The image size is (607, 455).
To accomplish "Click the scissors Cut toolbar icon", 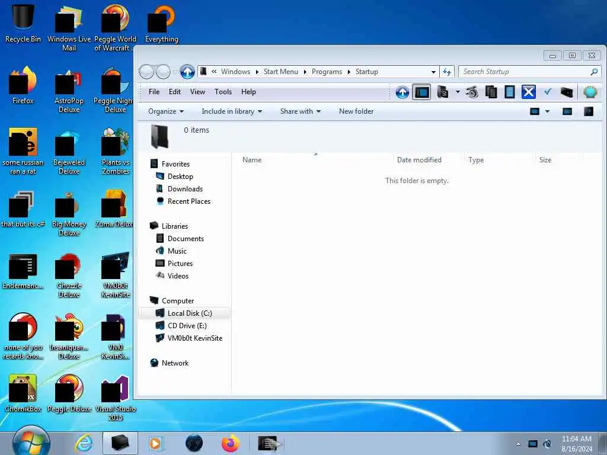I will [472, 92].
